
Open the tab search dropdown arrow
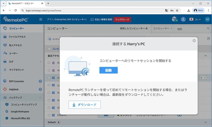coord(3,3)
